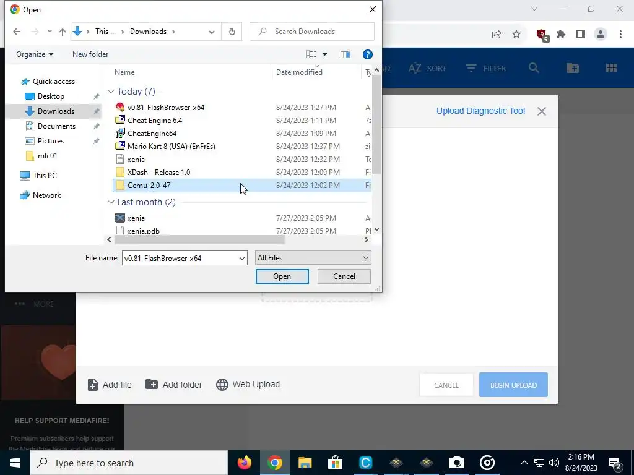Open Chrome Extensions puzzle icon
Screen dimensions: 634x475
pyautogui.click(x=561, y=35)
